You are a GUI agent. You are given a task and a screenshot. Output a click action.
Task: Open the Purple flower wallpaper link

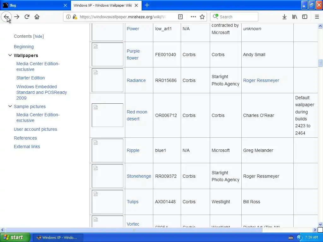pyautogui.click(x=133, y=55)
